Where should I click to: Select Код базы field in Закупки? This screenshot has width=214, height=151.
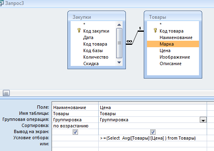pyautogui.click(x=93, y=50)
